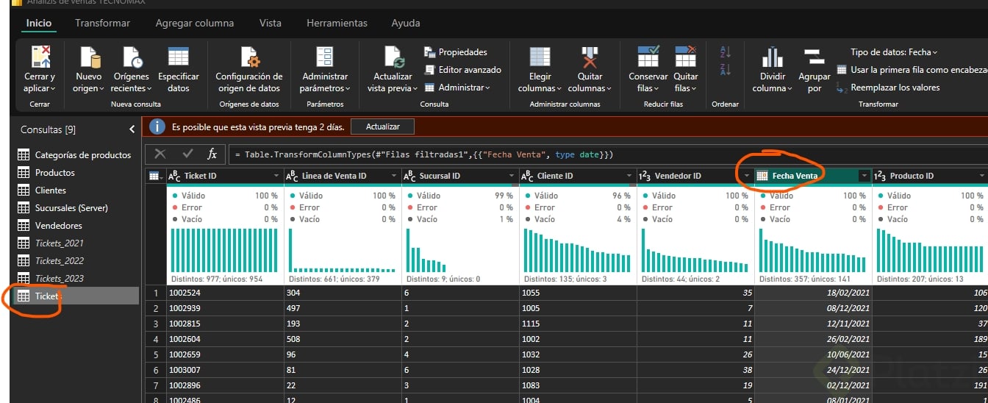Sort ascending with A-Z icon
Image resolution: width=988 pixels, height=403 pixels.
click(x=725, y=52)
